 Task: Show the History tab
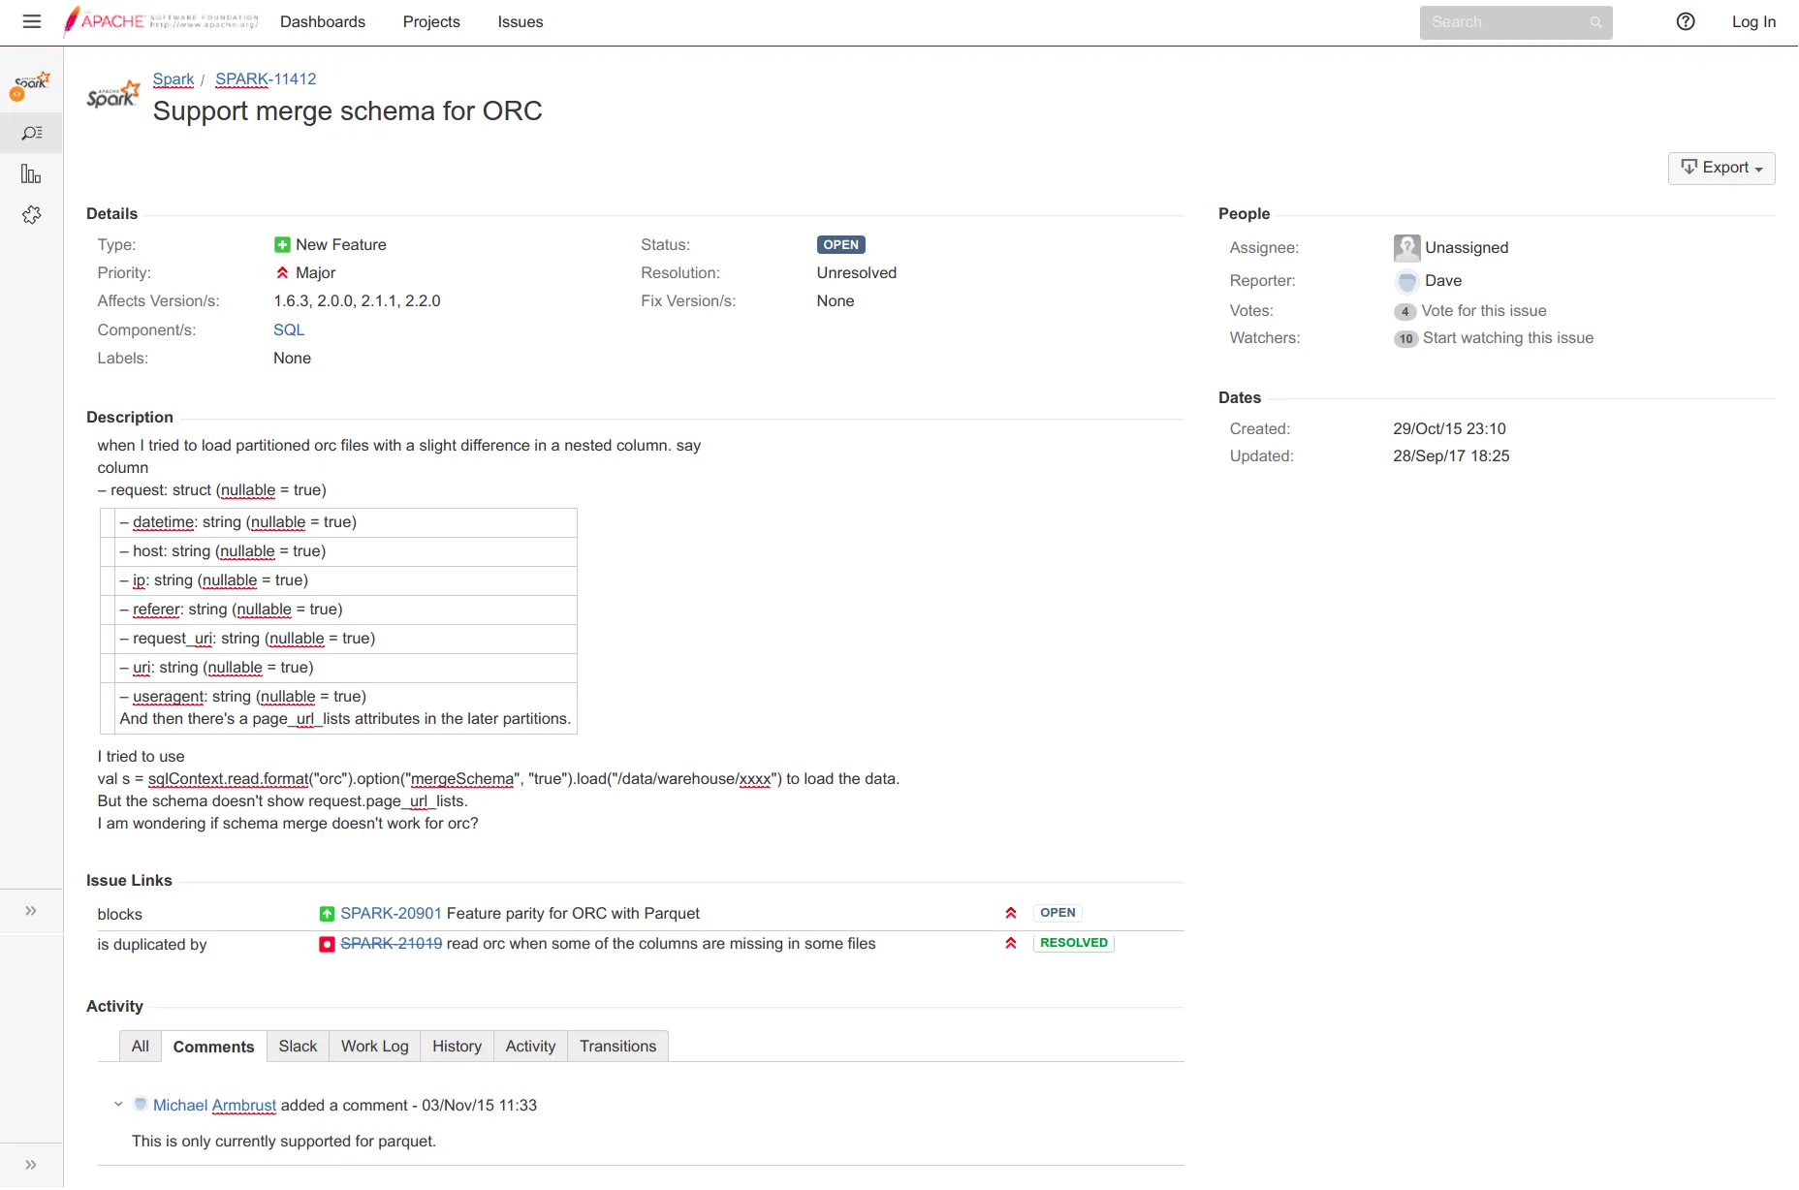tap(457, 1047)
